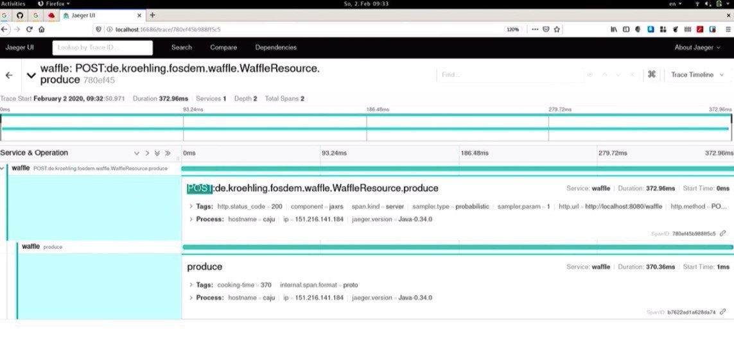Switch to the Red Hat browser tab
734x340 pixels.
[x=51, y=15]
